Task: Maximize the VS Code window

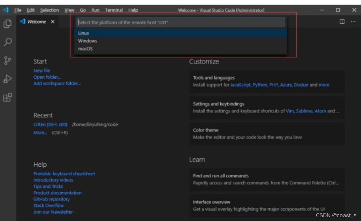Action: coord(338,10)
